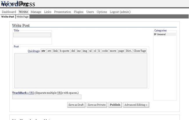Insert a more tag using quicktags
This screenshot has width=189, height=120.
click(113, 51)
